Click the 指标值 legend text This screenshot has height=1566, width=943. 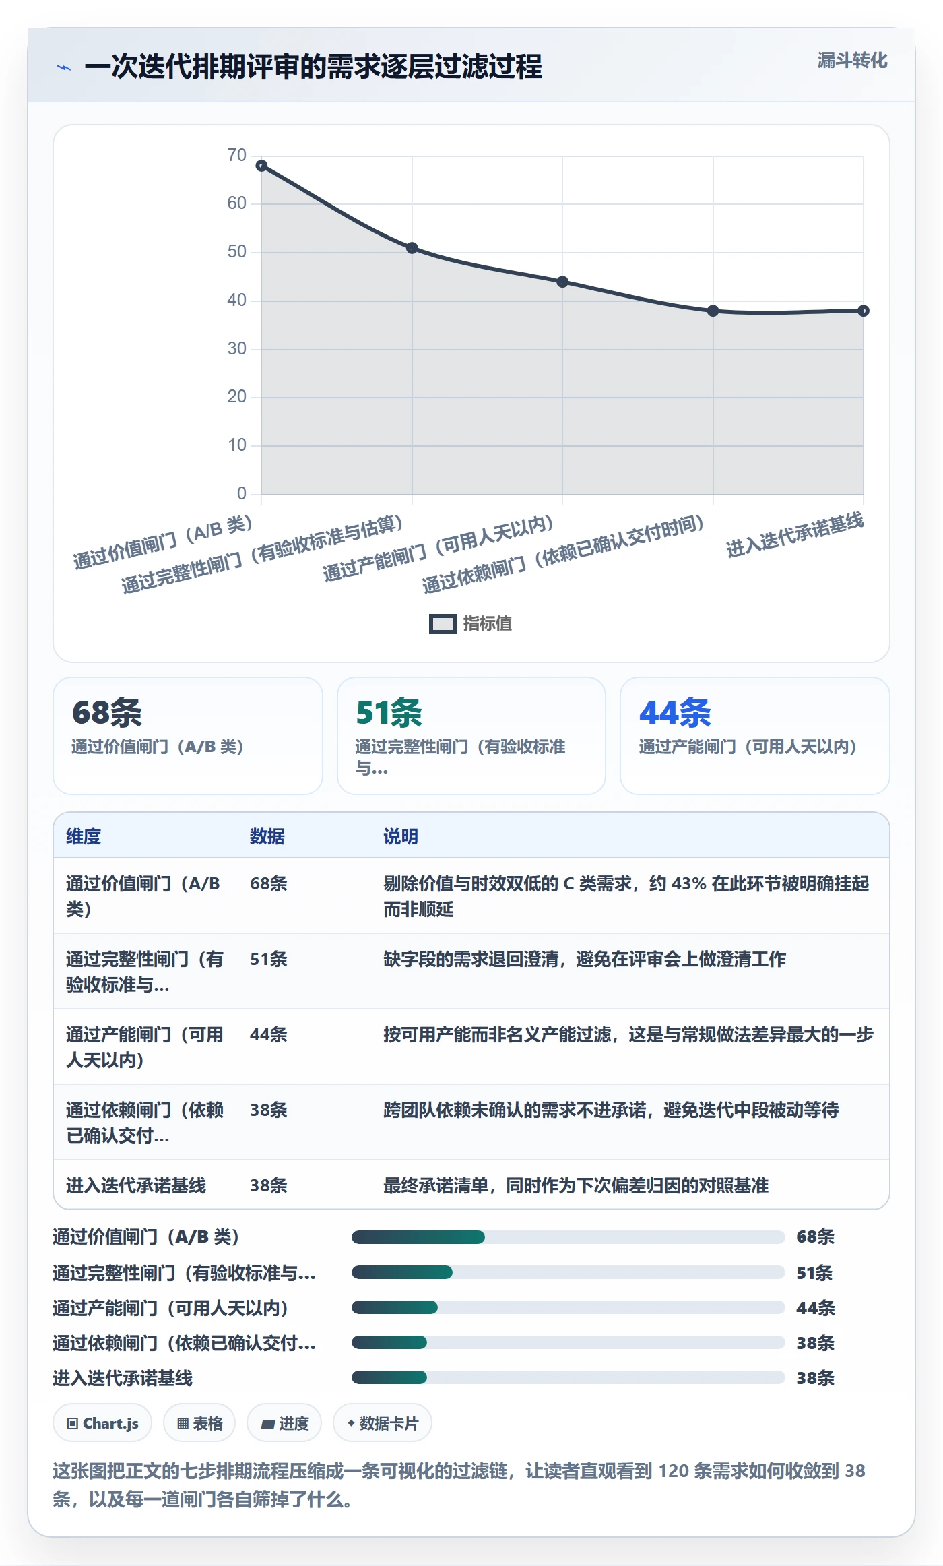488,624
